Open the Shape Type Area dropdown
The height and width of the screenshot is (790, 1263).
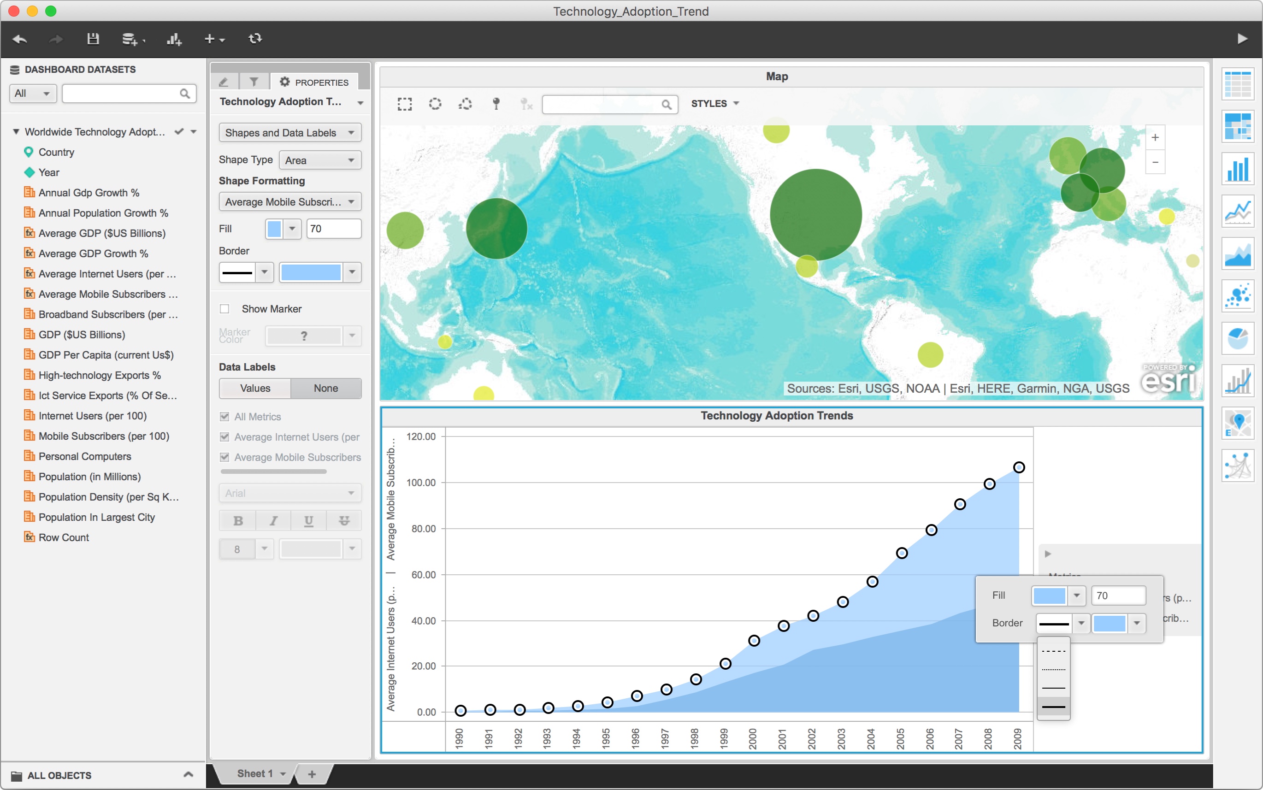[x=320, y=160]
